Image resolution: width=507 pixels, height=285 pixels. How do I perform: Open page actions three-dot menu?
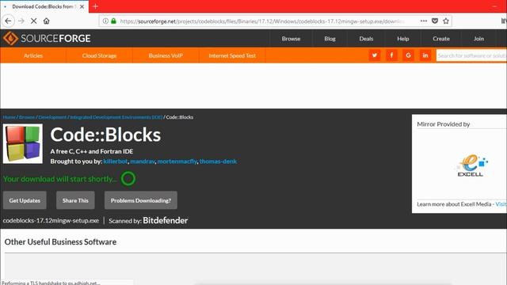[424, 21]
